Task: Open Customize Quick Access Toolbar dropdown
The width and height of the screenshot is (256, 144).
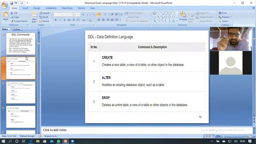Action: 27,3
